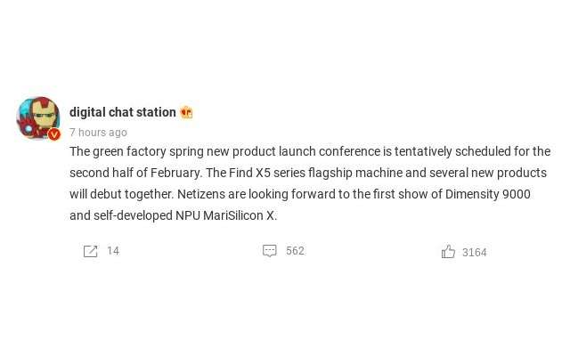Open the Iron Man profile avatar
This screenshot has height=356, width=570.
(x=37, y=117)
